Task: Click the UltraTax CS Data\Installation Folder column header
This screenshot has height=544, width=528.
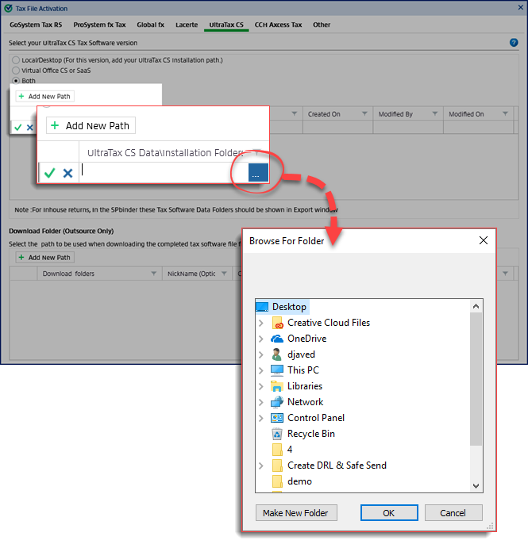Action: click(174, 152)
